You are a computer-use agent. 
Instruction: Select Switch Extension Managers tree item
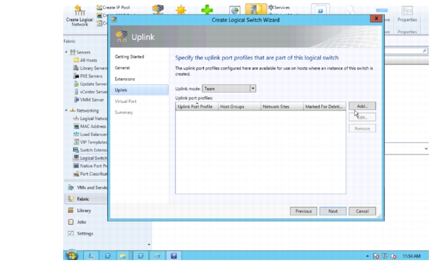(x=90, y=150)
